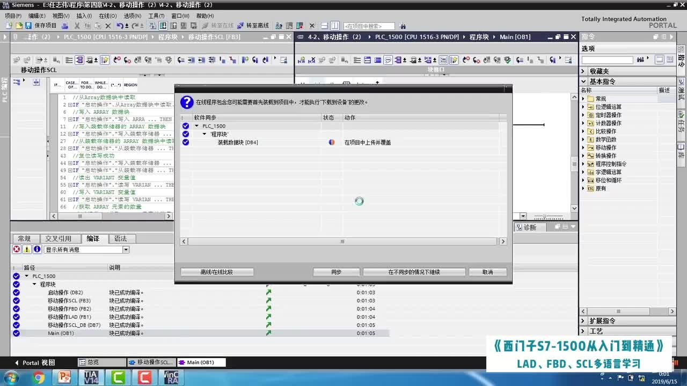Click the project search input field

[x=369, y=26]
